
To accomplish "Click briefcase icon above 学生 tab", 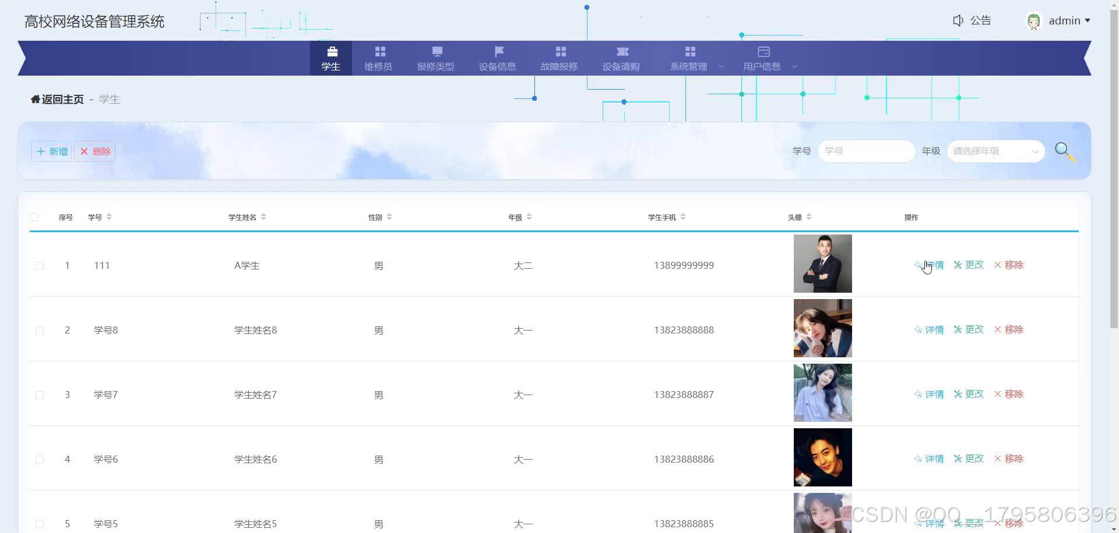I will click(x=332, y=52).
